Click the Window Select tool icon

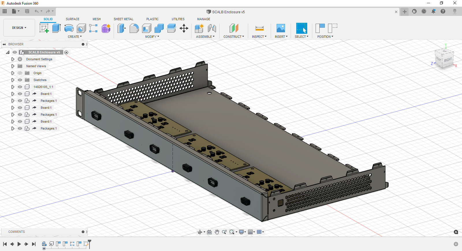(x=301, y=28)
